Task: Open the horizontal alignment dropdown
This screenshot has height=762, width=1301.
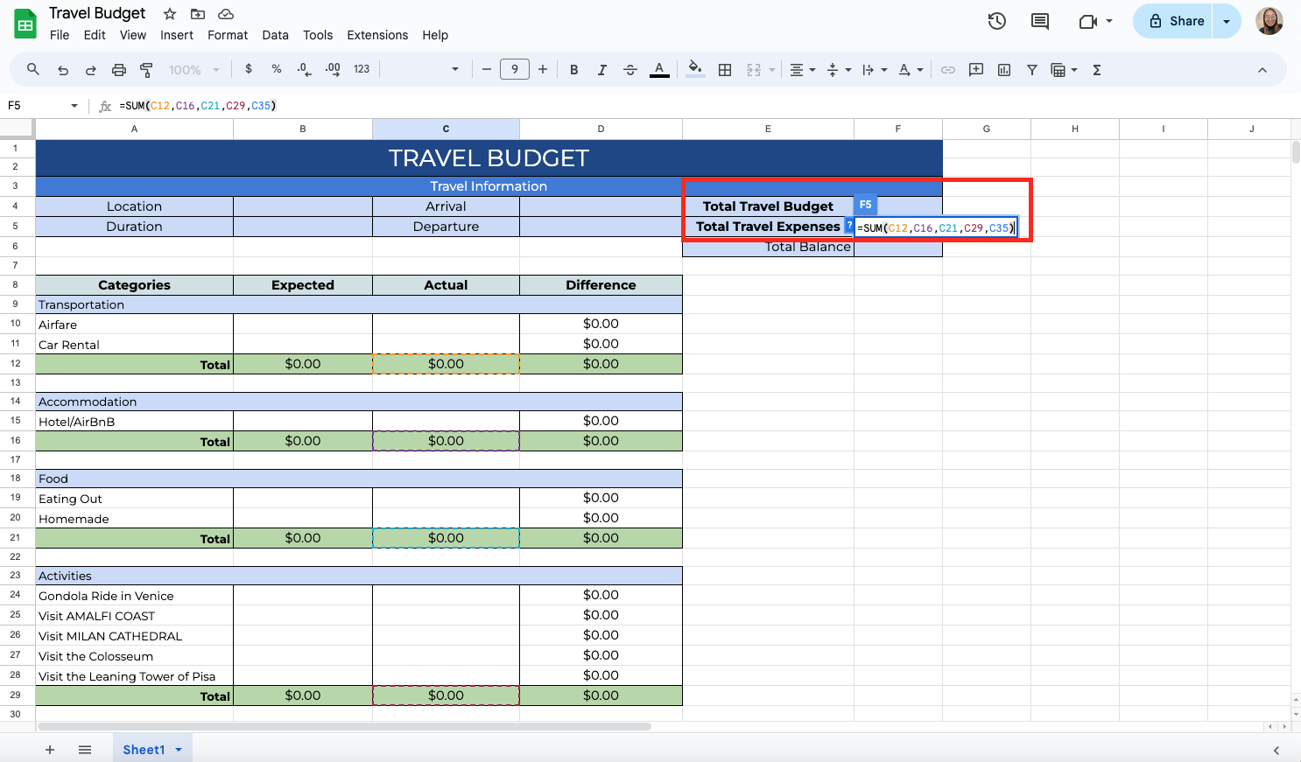Action: pyautogui.click(x=812, y=69)
